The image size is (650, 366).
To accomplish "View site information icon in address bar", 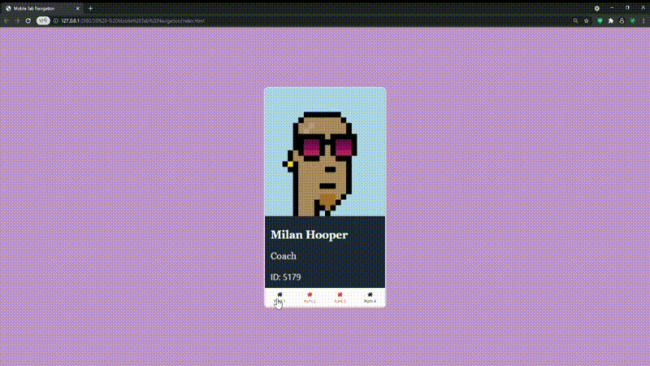I will click(x=55, y=21).
